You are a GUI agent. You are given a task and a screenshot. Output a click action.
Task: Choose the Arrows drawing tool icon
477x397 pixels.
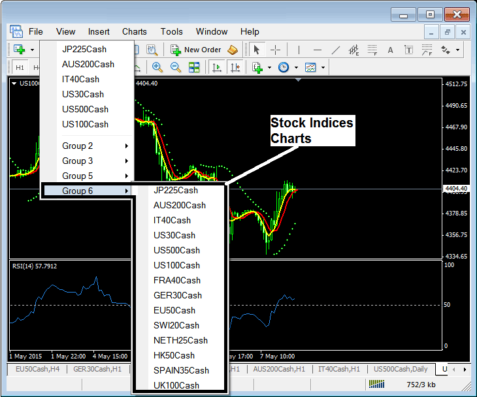(x=446, y=50)
